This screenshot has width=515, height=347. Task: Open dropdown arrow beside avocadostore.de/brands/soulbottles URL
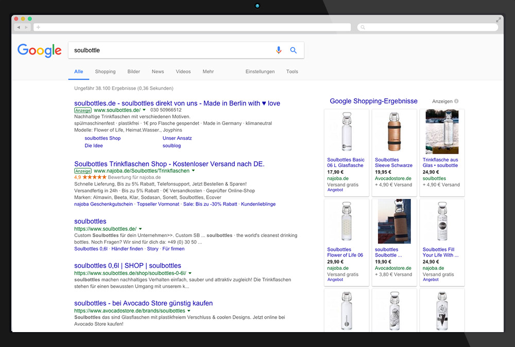point(189,311)
